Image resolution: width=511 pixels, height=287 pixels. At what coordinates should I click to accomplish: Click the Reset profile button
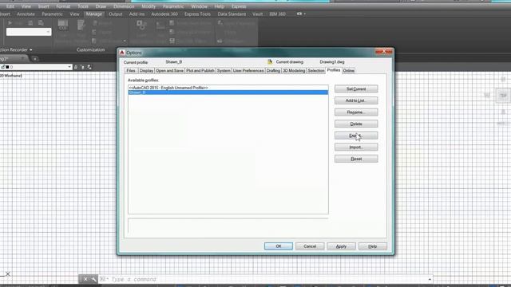click(x=356, y=159)
